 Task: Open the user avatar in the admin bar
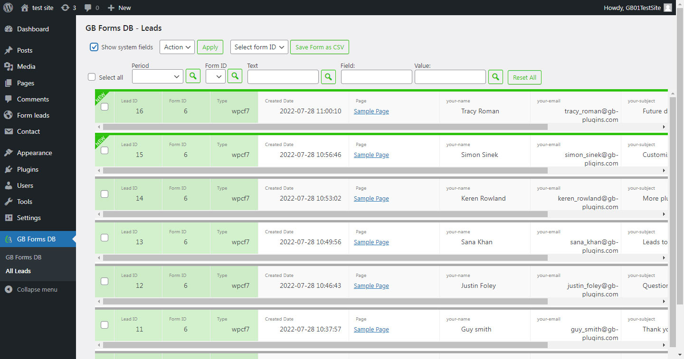point(668,8)
